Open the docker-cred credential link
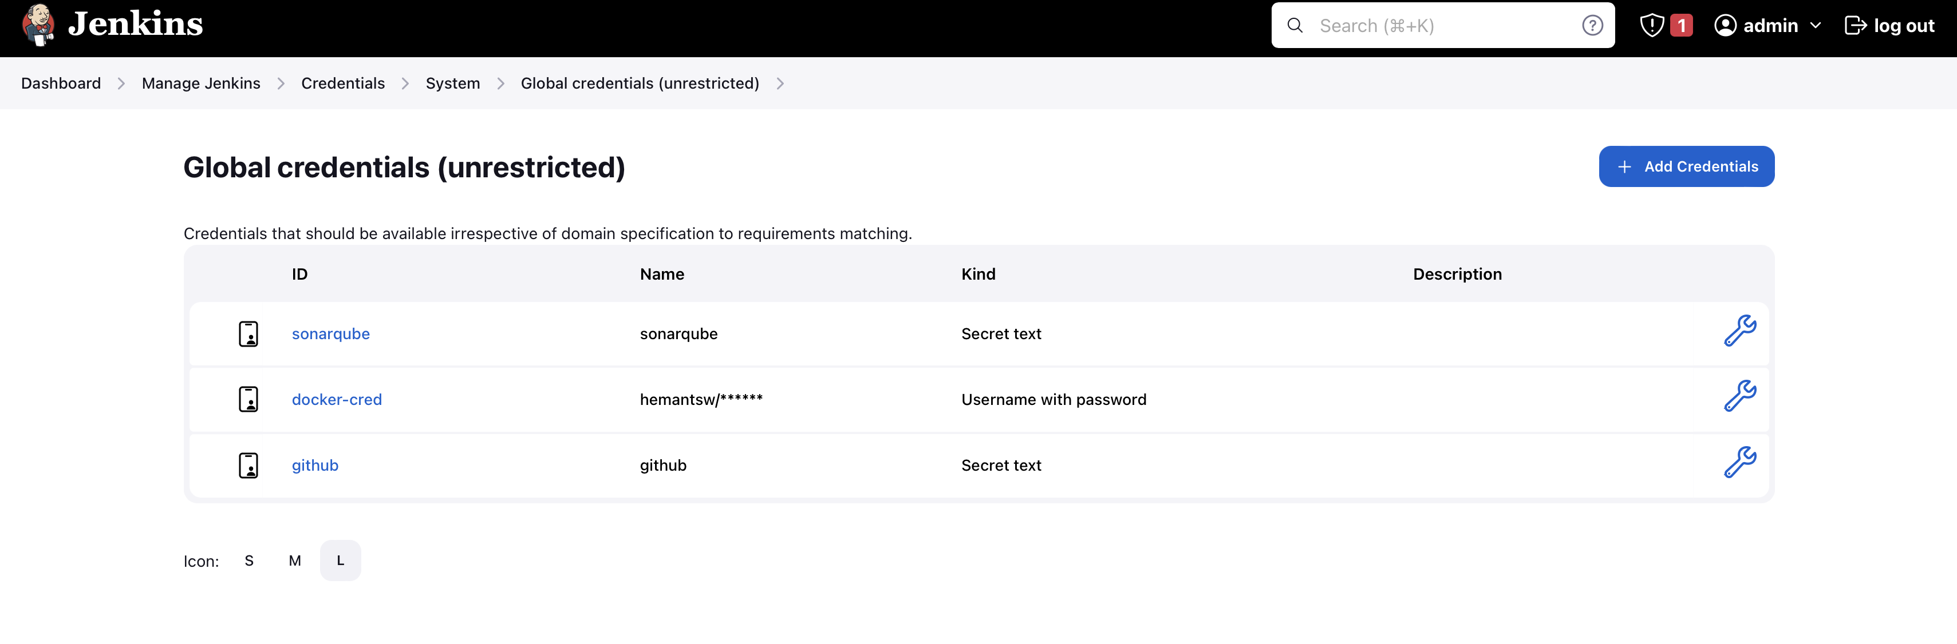The height and width of the screenshot is (644, 1957). click(x=337, y=399)
